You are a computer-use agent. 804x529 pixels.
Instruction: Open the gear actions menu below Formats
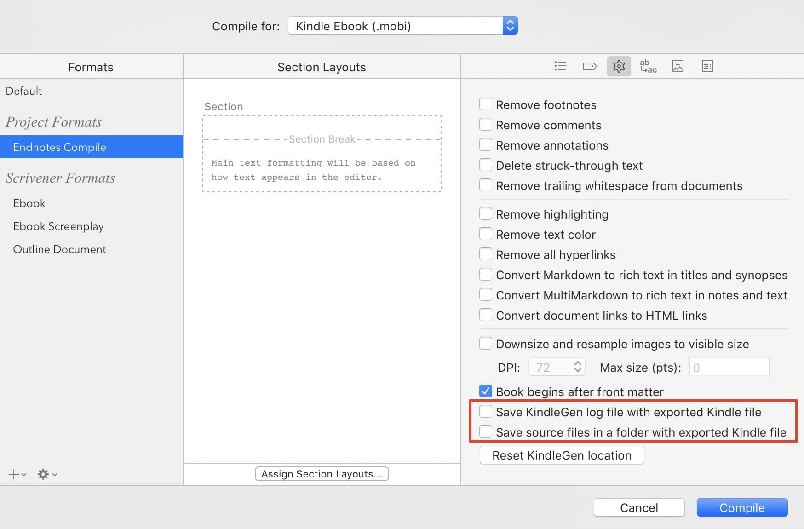(47, 474)
